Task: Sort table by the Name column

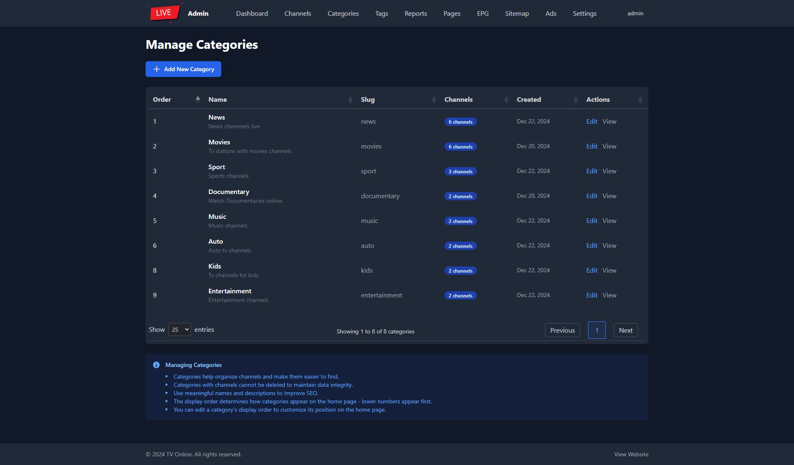Action: click(x=350, y=100)
